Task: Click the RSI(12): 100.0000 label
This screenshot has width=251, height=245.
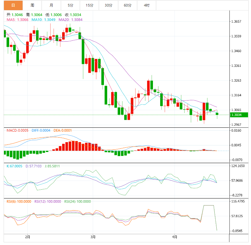Action: pyautogui.click(x=48, y=201)
